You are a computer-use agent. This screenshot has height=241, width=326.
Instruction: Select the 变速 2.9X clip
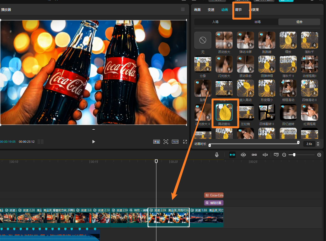(x=119, y=217)
